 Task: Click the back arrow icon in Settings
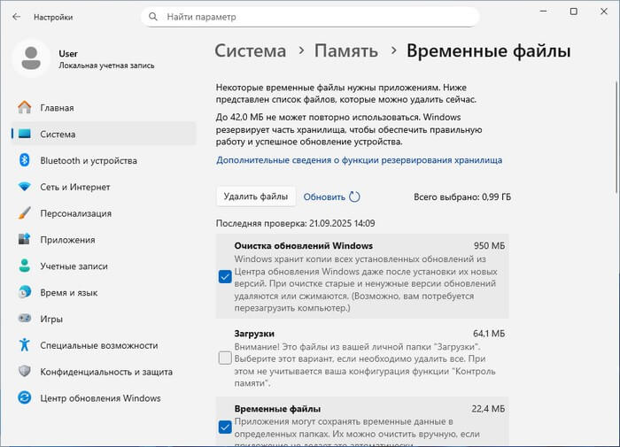(x=16, y=17)
